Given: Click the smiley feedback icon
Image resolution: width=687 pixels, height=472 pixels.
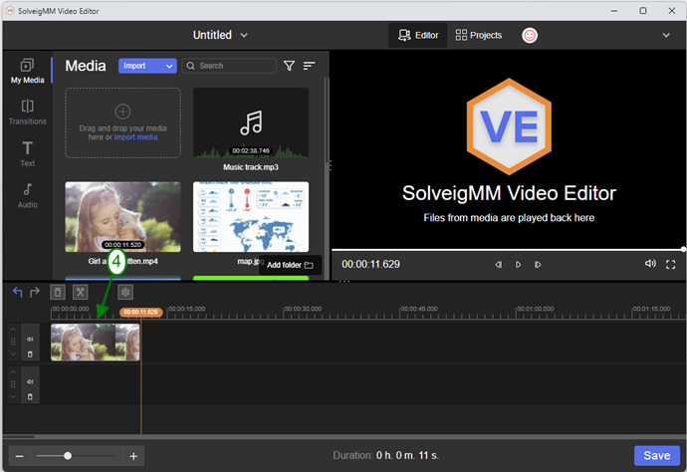Looking at the screenshot, I should (x=530, y=36).
